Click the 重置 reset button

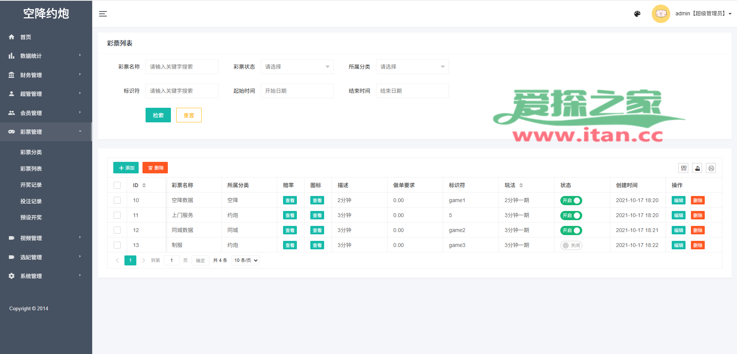coord(189,115)
